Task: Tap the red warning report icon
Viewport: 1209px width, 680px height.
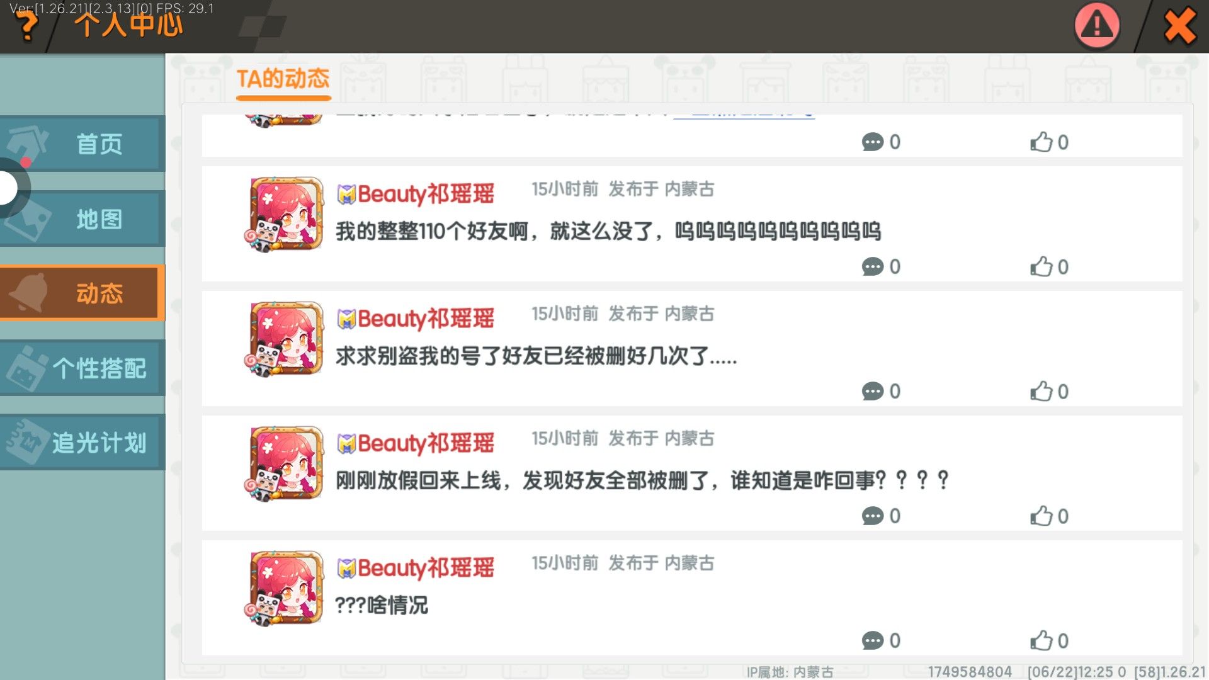Action: click(1097, 26)
